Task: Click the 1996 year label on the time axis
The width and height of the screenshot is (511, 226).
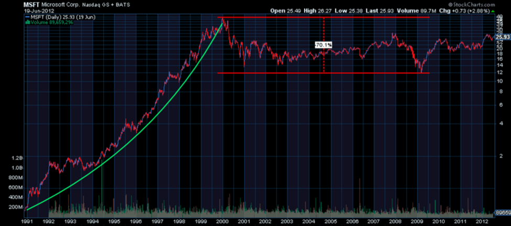Action: (136, 222)
